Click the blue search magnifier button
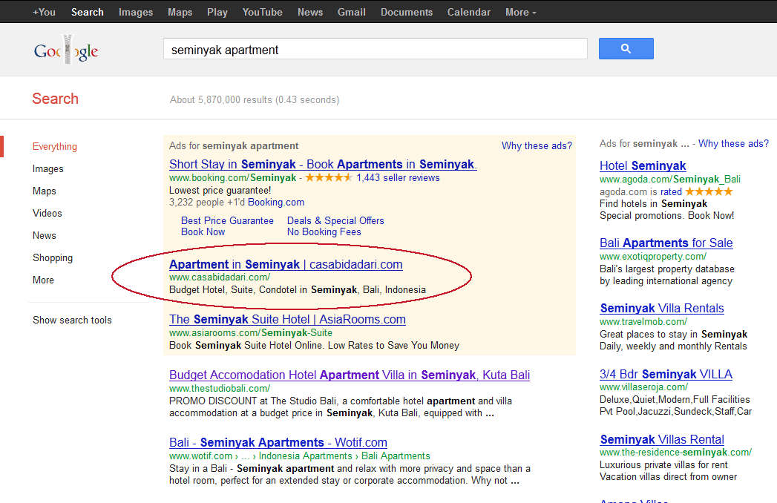 [x=626, y=49]
